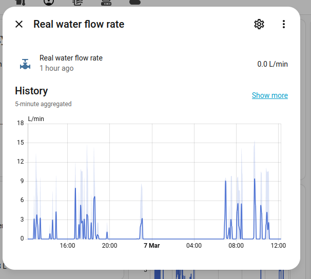Screen dimensions: 311x279
Task: Click the History section heading
Action: click(31, 91)
